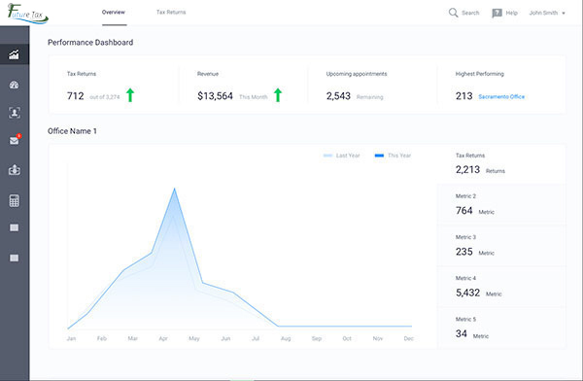Open the John Smith user dropdown
583x381 pixels.
[x=547, y=13]
